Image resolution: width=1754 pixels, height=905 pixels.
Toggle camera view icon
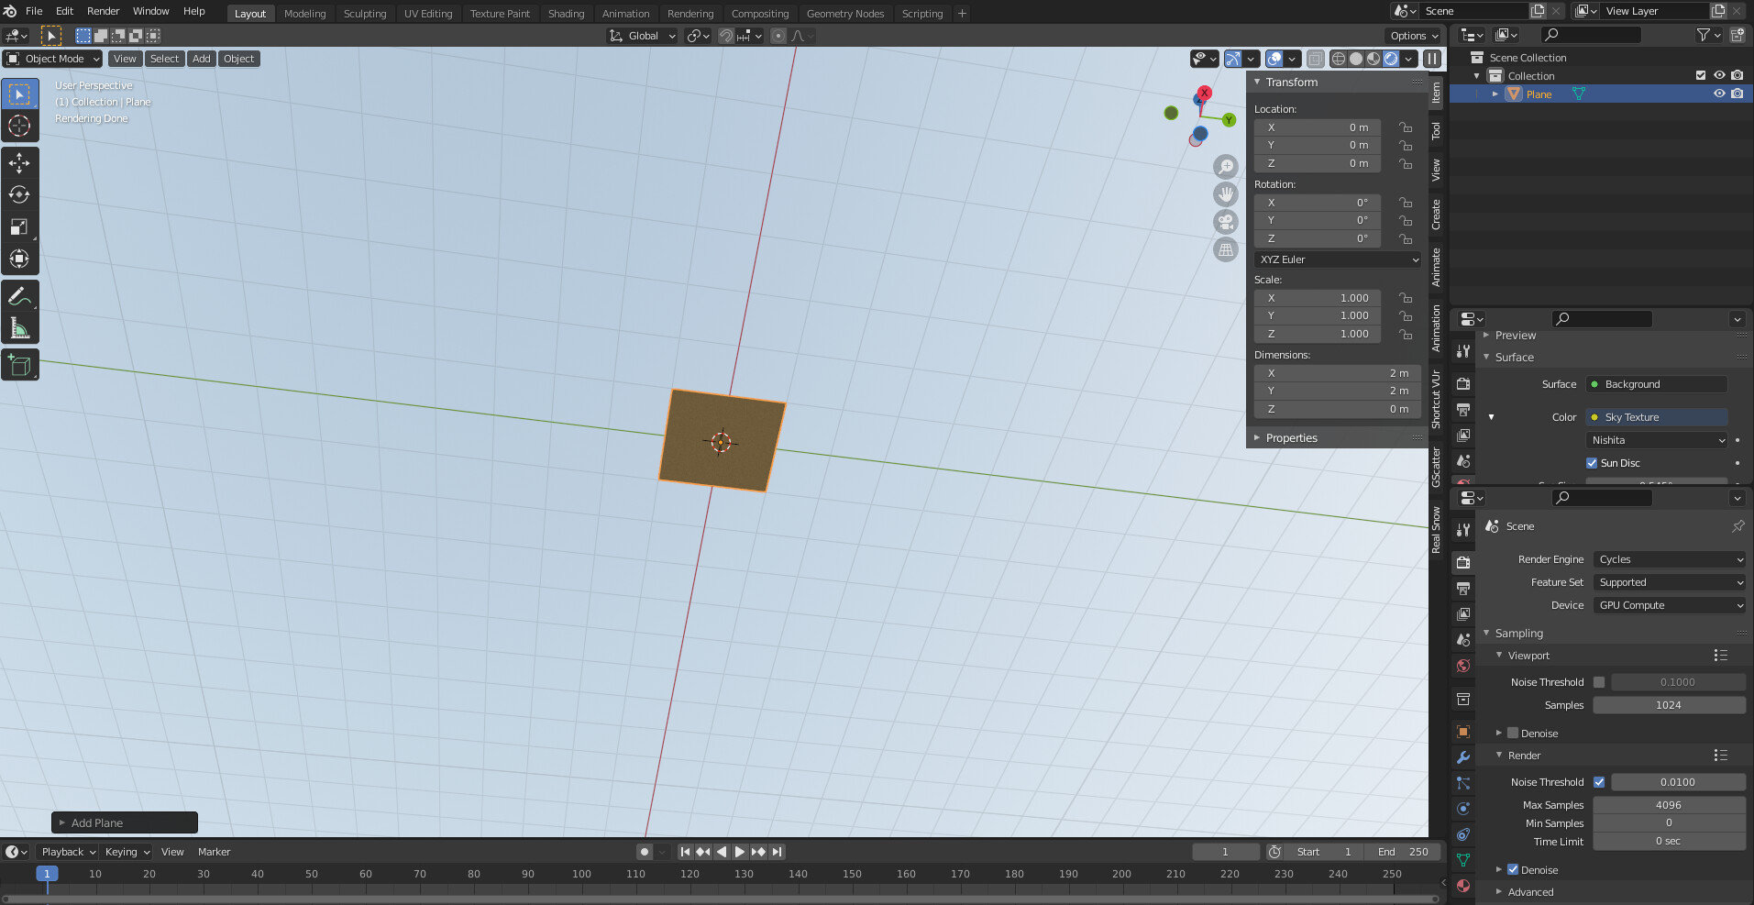coord(1226,222)
